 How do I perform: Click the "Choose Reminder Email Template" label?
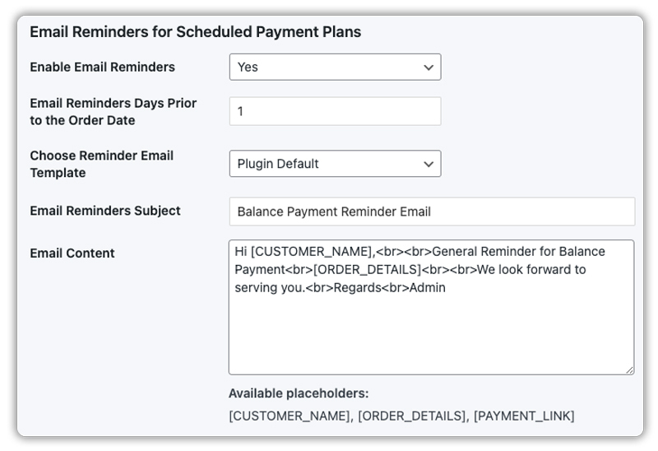101,164
